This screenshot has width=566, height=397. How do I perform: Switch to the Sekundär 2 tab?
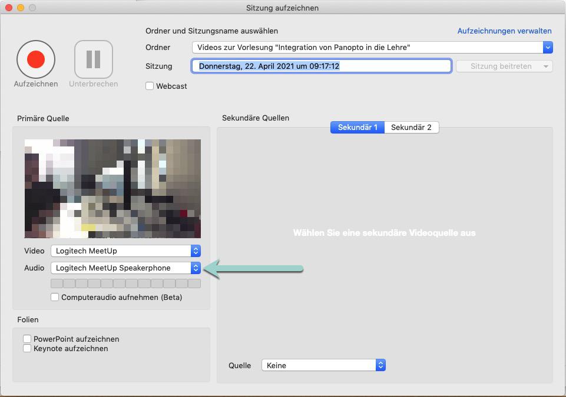[x=411, y=127]
